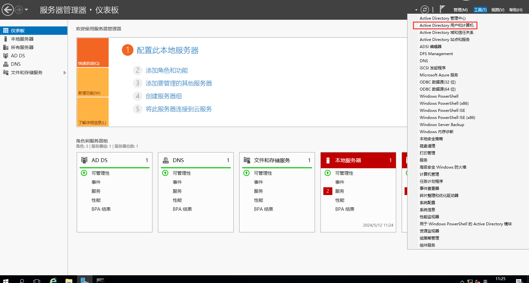Select iSCSI 发起程序 menu item

(x=433, y=68)
